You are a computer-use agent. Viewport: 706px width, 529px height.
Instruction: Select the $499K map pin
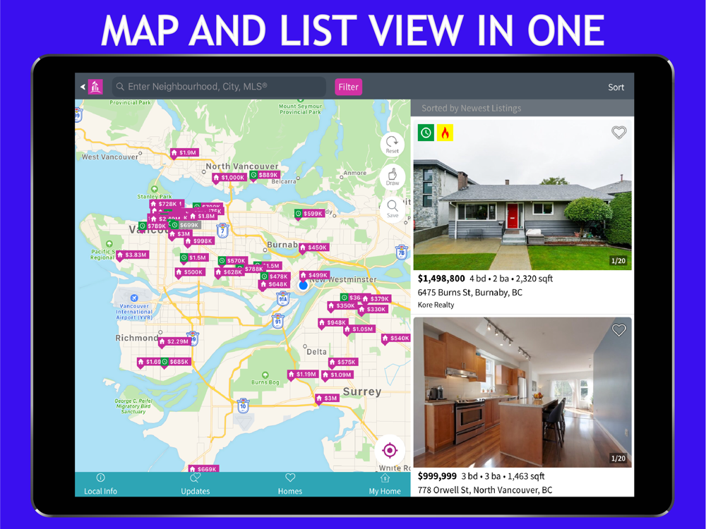(x=315, y=275)
